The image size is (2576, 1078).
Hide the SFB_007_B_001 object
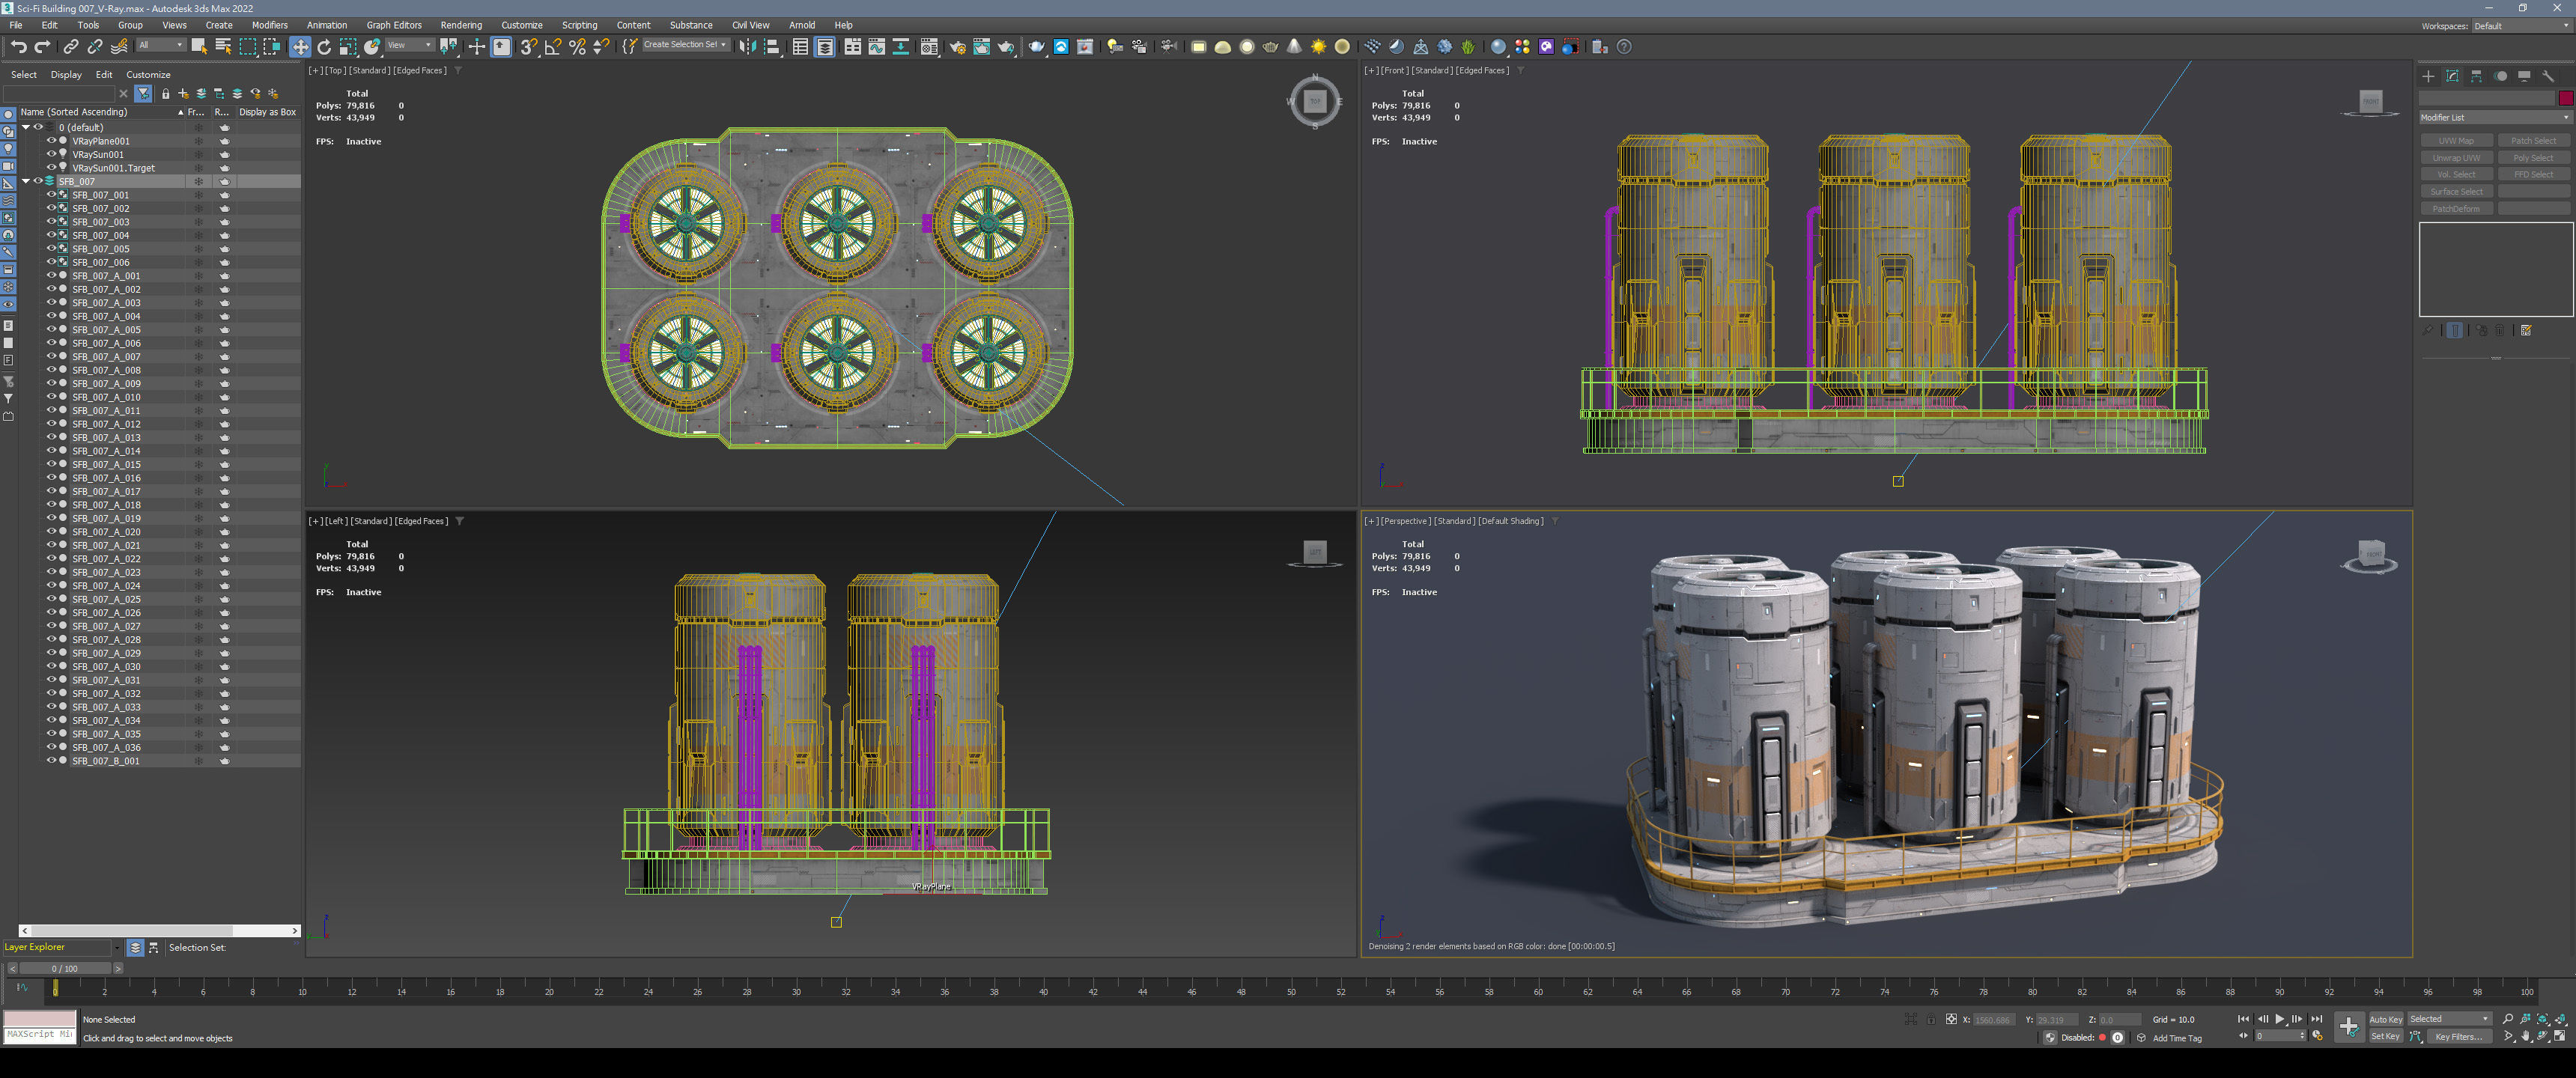(x=51, y=761)
